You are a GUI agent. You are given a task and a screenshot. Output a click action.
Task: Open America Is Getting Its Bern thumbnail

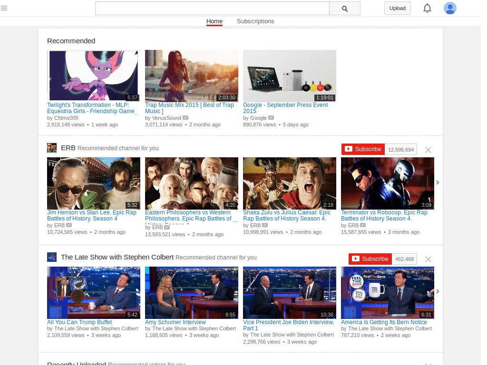[x=388, y=293]
